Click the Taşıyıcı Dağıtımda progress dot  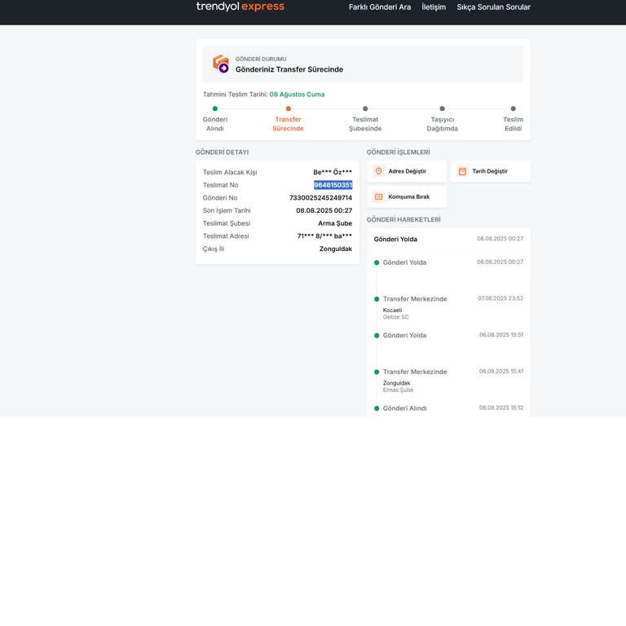coord(443,108)
